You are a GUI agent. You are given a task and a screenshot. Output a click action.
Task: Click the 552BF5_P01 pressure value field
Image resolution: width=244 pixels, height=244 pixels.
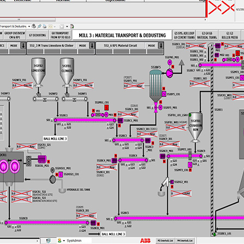[x=134, y=86]
